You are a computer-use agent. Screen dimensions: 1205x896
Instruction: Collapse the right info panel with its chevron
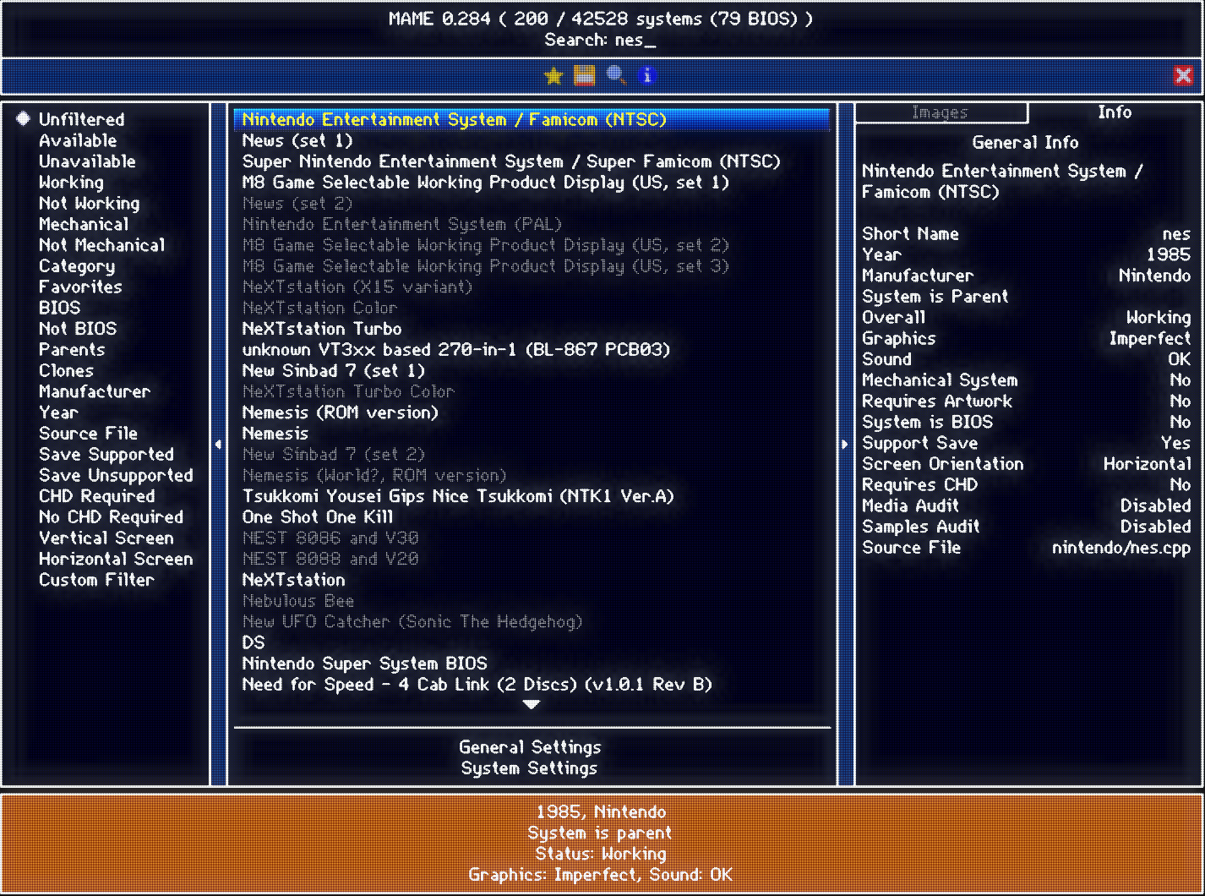pyautogui.click(x=845, y=443)
